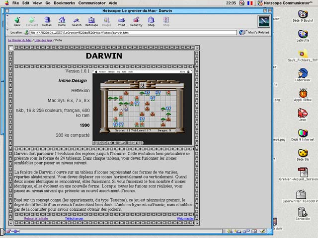Click the window collapse box in title bar

tap(270, 10)
